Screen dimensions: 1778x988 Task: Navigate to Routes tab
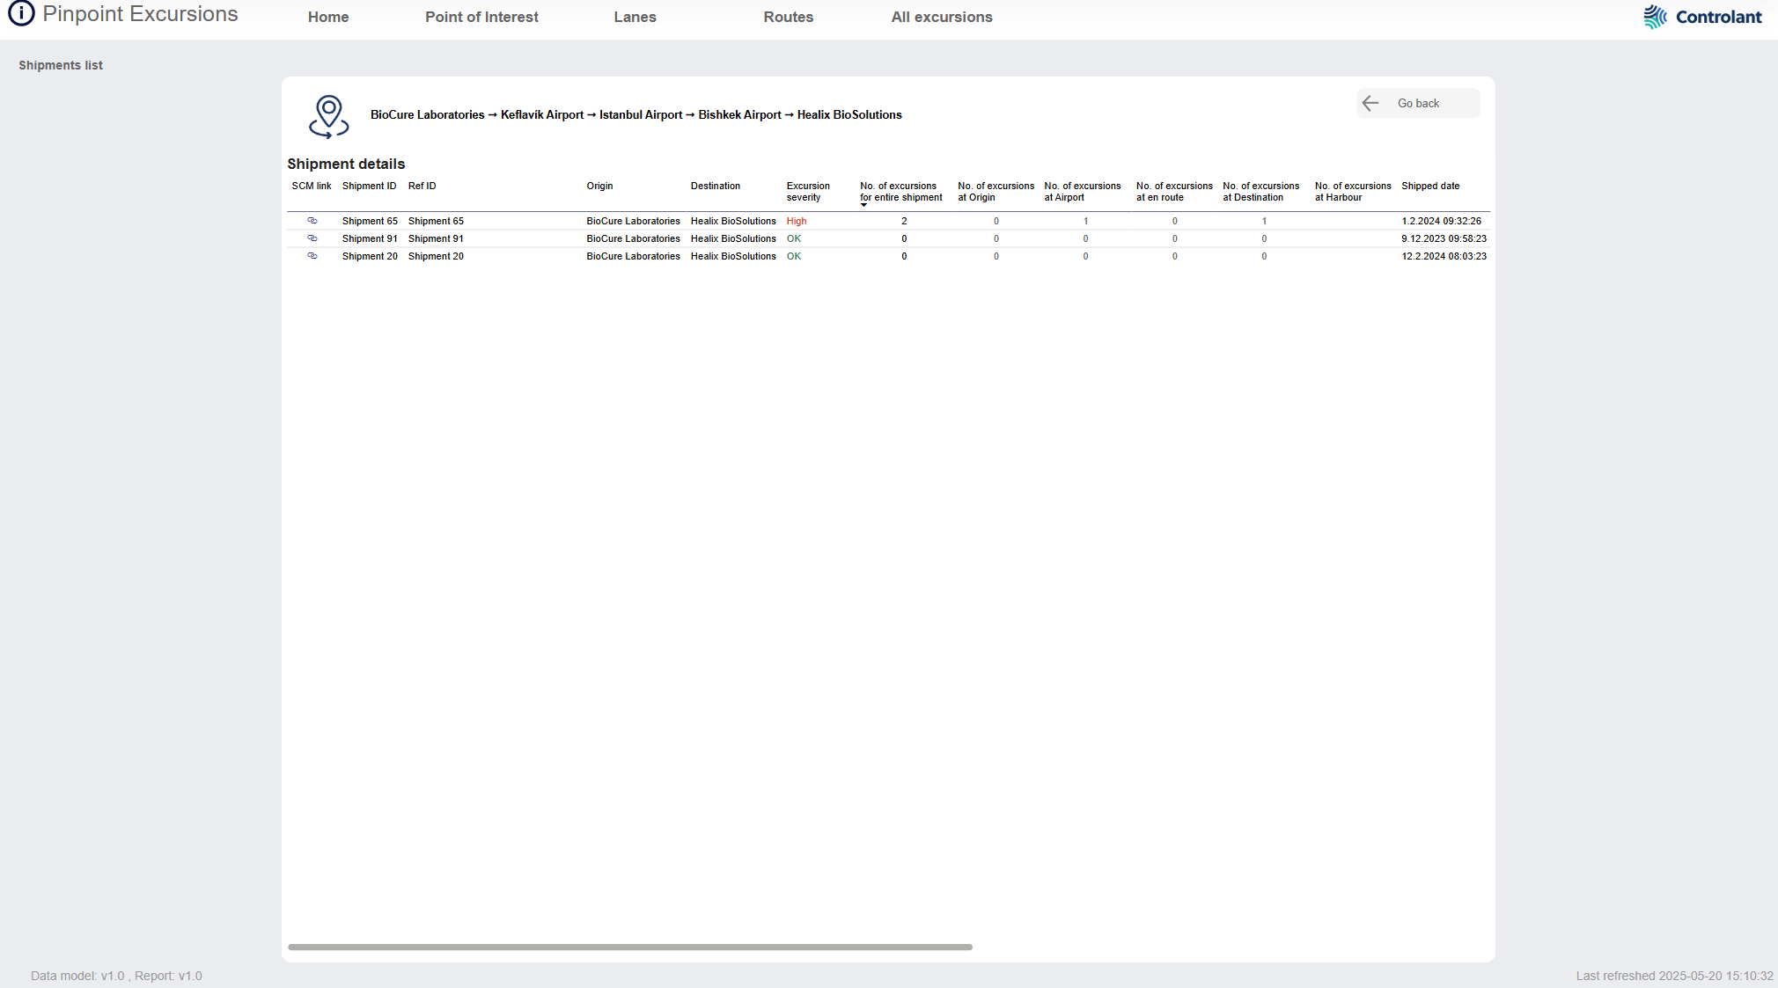click(x=788, y=17)
